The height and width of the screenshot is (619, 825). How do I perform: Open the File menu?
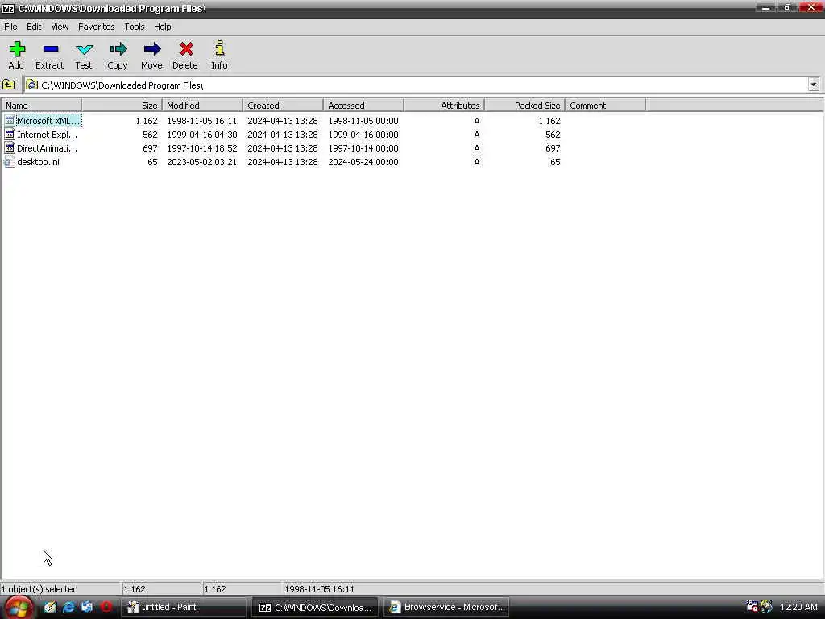pos(10,27)
